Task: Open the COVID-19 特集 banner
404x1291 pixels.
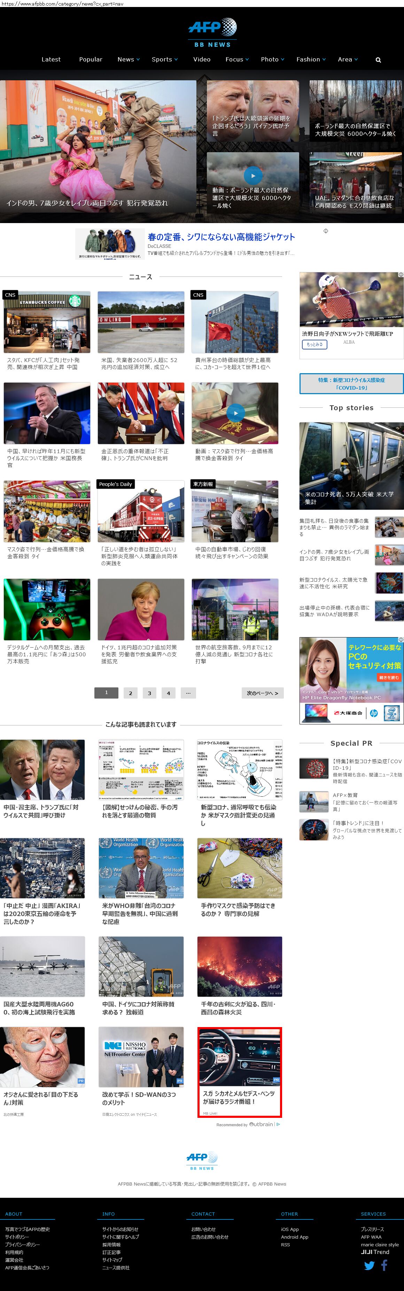Action: pyautogui.click(x=351, y=384)
